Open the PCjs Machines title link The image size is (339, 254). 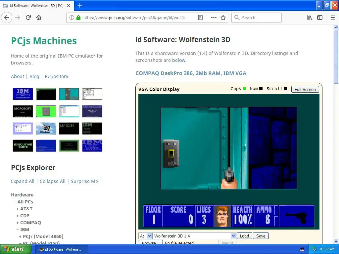click(x=44, y=41)
